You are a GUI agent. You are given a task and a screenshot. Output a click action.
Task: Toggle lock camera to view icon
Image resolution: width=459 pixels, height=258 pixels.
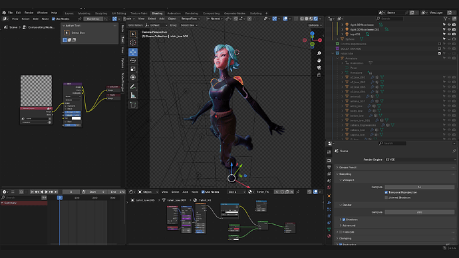pos(319,75)
